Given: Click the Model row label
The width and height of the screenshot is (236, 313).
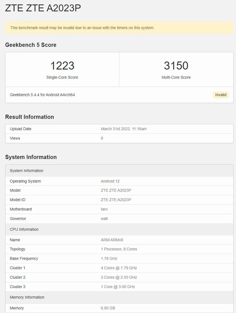Looking at the screenshot, I should (x=15, y=191).
